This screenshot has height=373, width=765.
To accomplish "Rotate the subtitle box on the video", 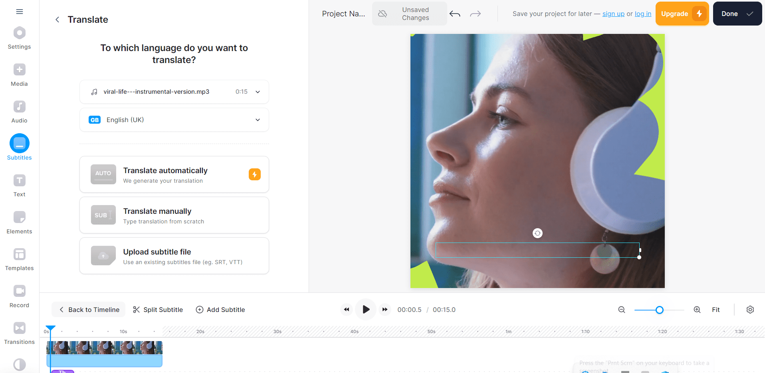I will [537, 233].
